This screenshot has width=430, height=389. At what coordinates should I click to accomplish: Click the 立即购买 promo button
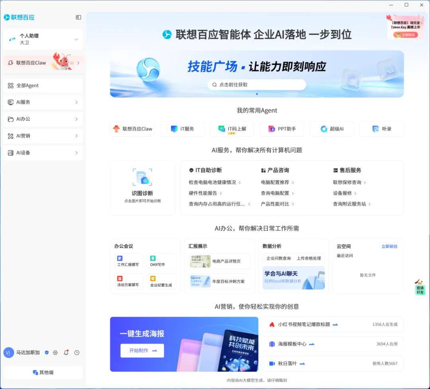pos(406,35)
